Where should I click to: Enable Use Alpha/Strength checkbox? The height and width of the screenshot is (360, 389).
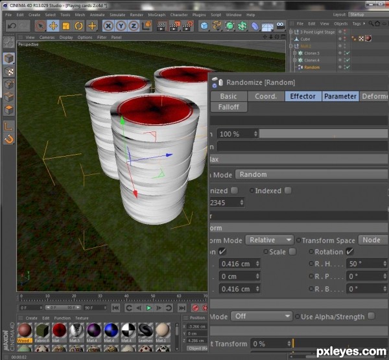click(x=371, y=316)
